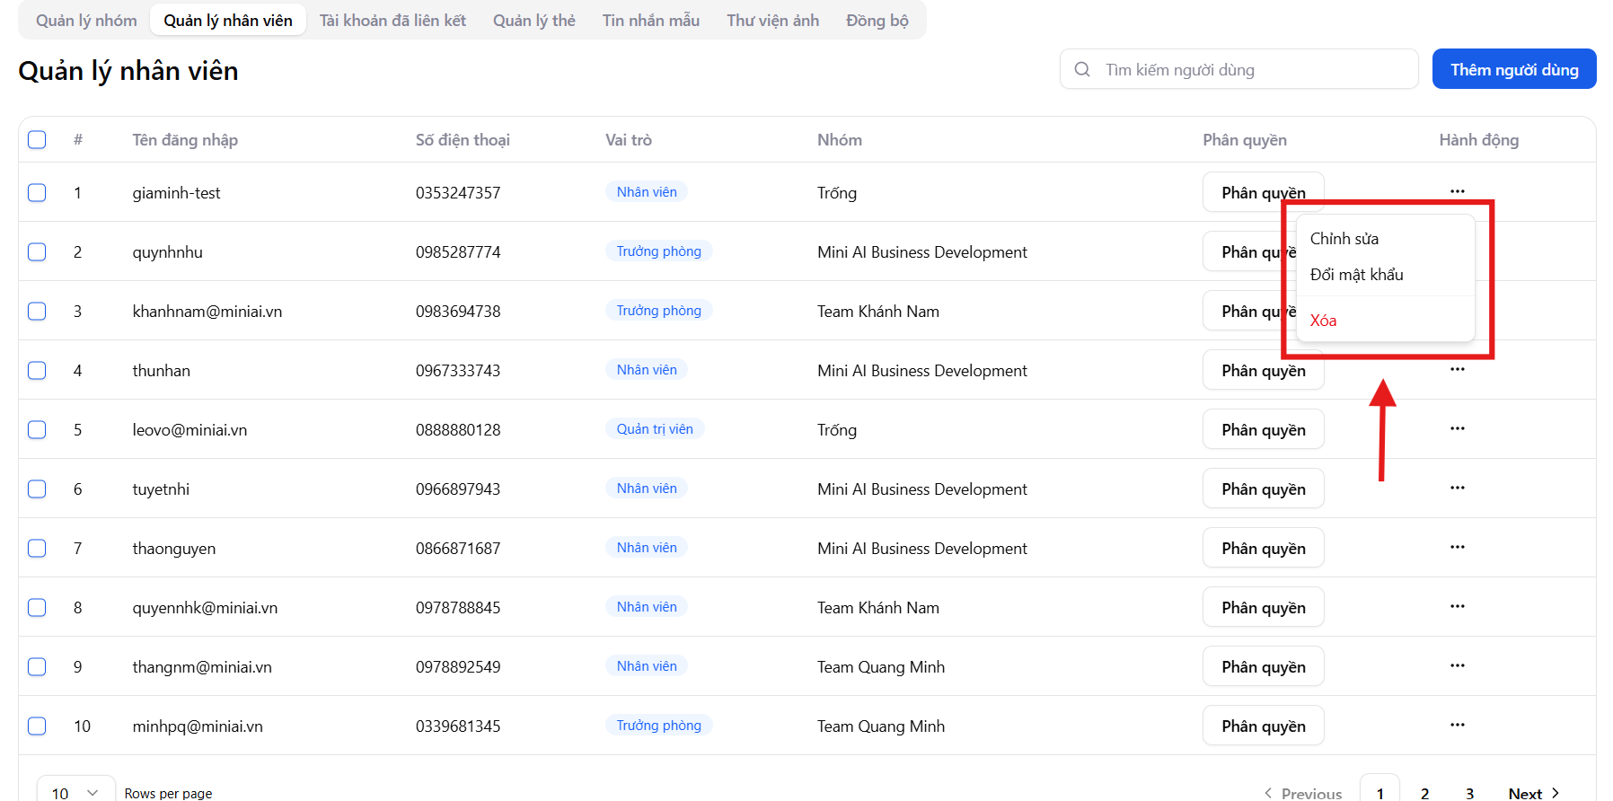Open the actions menu for leovo@miniai.vn
This screenshot has width=1613, height=801.
[x=1457, y=428]
